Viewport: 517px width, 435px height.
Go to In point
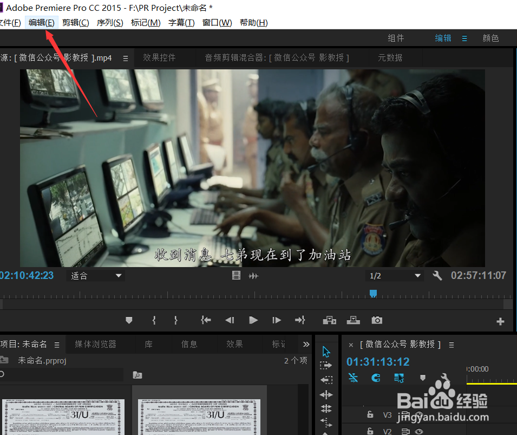[206, 320]
